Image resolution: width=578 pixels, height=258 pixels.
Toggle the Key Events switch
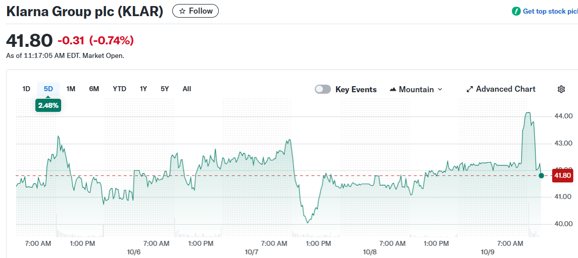pos(323,89)
